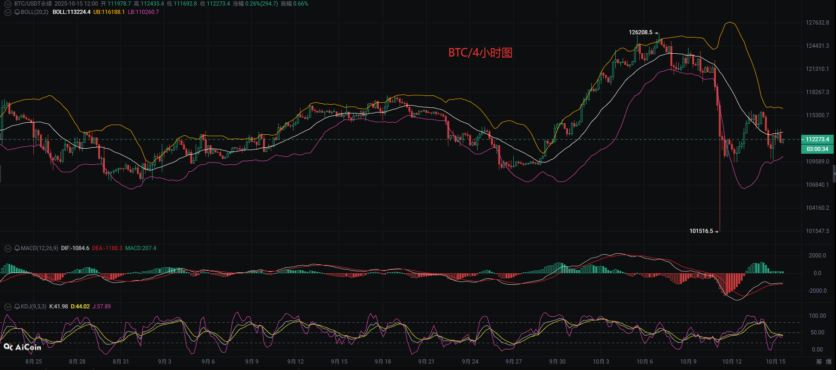Image resolution: width=836 pixels, height=370 pixels.
Task: Click the 9月 18 date on time axis
Action: pyautogui.click(x=383, y=362)
